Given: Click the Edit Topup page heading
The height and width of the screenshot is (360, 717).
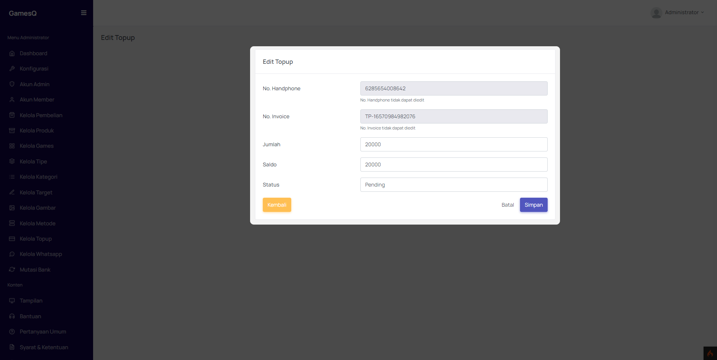Looking at the screenshot, I should click(118, 38).
